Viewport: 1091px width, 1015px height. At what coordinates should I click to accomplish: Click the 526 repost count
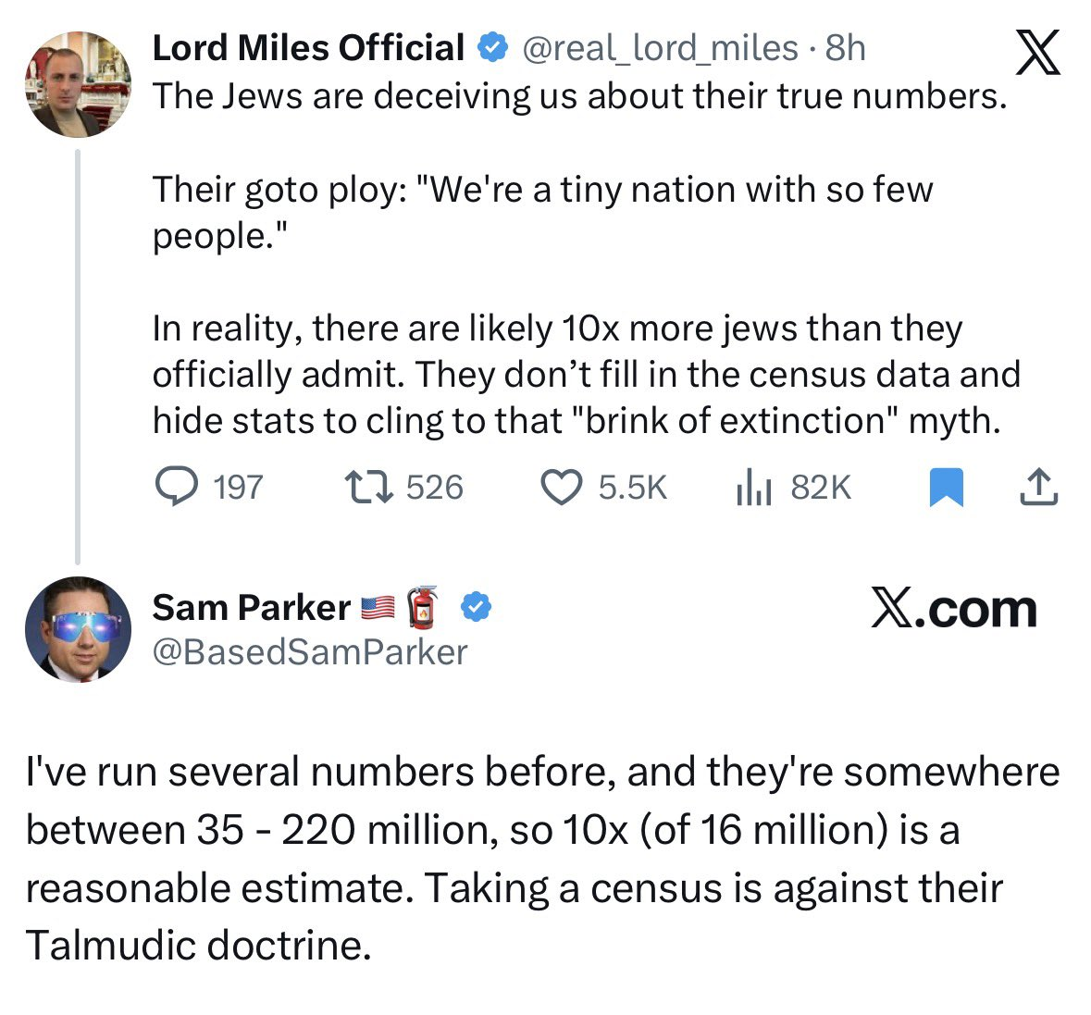(x=435, y=487)
